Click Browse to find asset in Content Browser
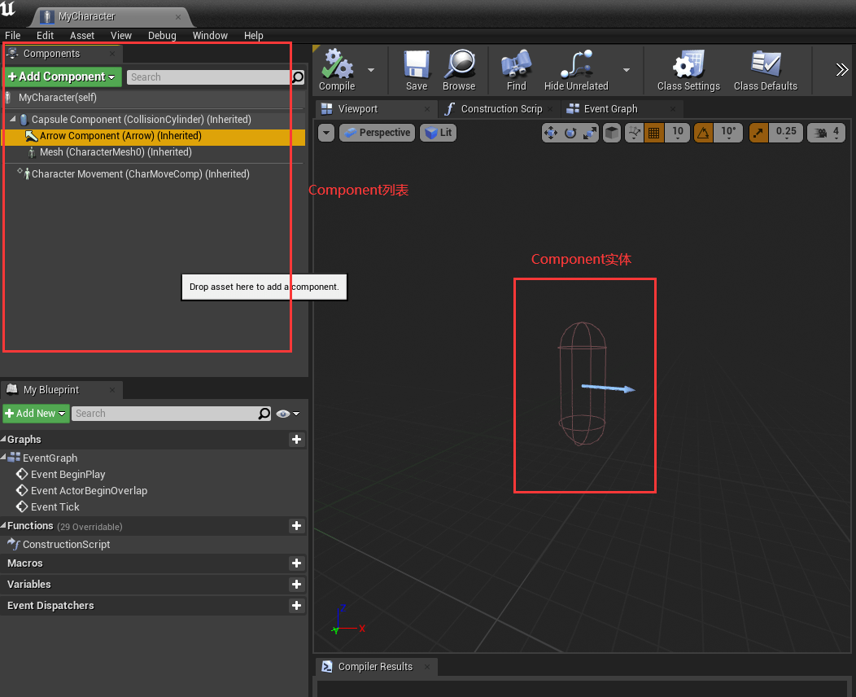The image size is (856, 697). (459, 68)
